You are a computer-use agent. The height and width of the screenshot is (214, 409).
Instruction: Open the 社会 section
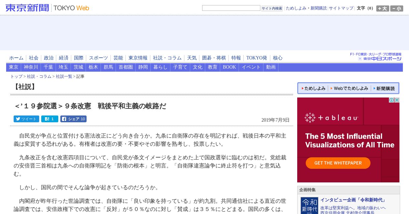coord(34,58)
